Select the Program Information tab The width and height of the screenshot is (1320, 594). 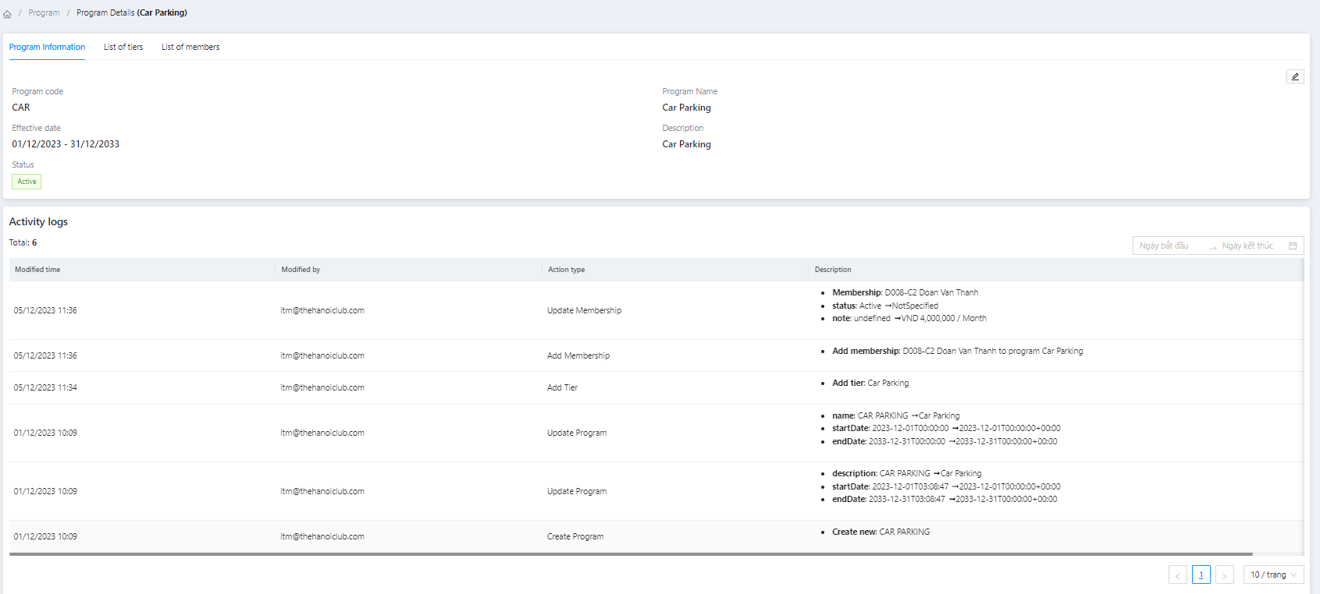pyautogui.click(x=47, y=47)
